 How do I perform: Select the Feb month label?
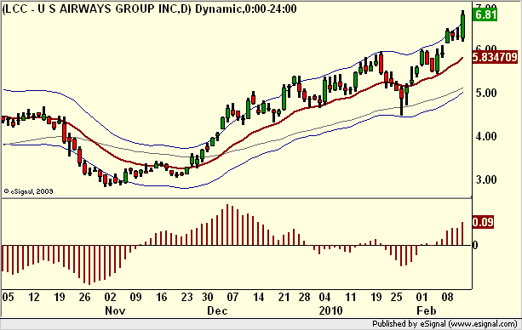point(427,310)
